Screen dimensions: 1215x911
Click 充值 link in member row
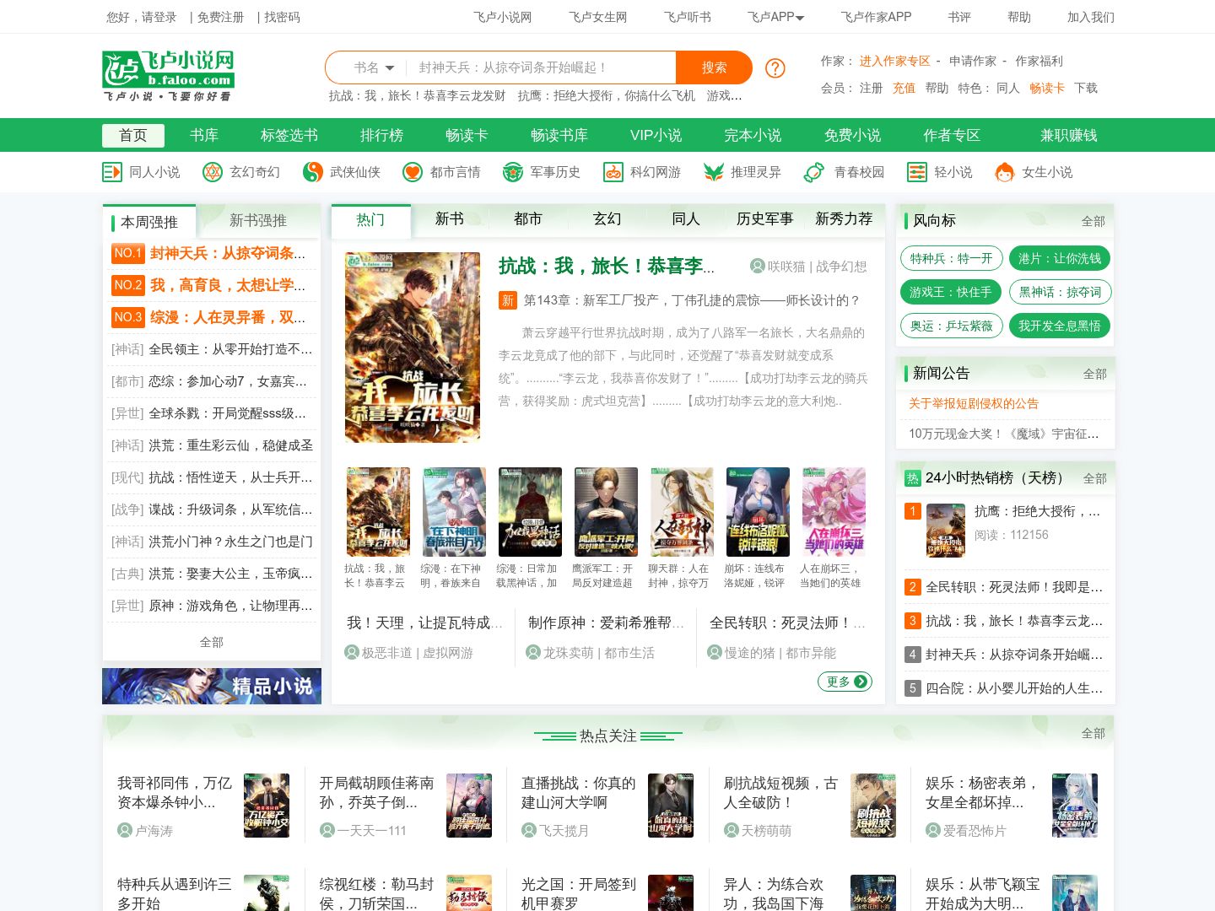[x=904, y=88]
